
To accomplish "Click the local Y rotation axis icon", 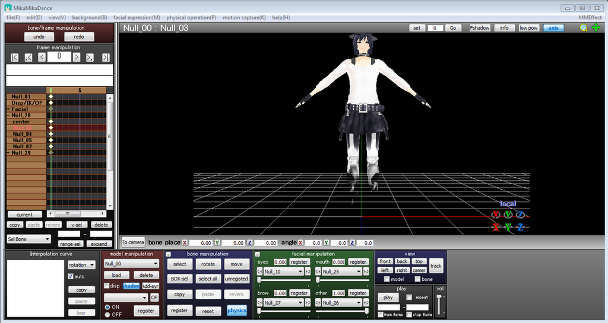I will pos(508,215).
